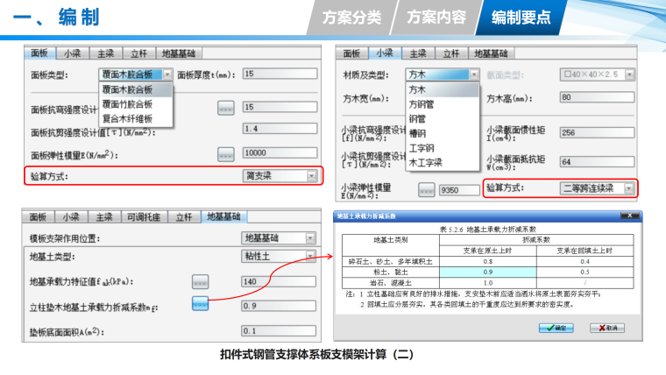
Task: Select the 可调托座 tab
Action: (x=144, y=217)
